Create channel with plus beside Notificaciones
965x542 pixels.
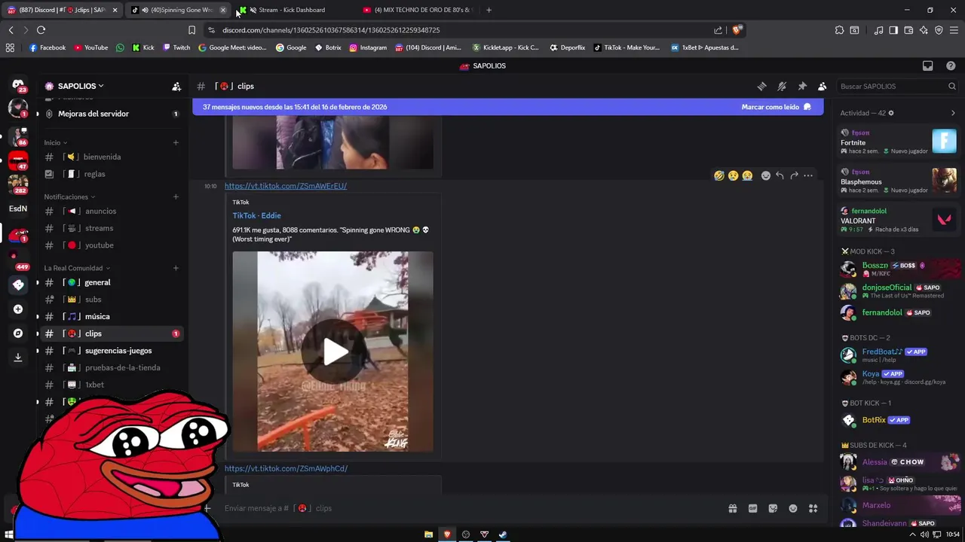click(x=176, y=196)
